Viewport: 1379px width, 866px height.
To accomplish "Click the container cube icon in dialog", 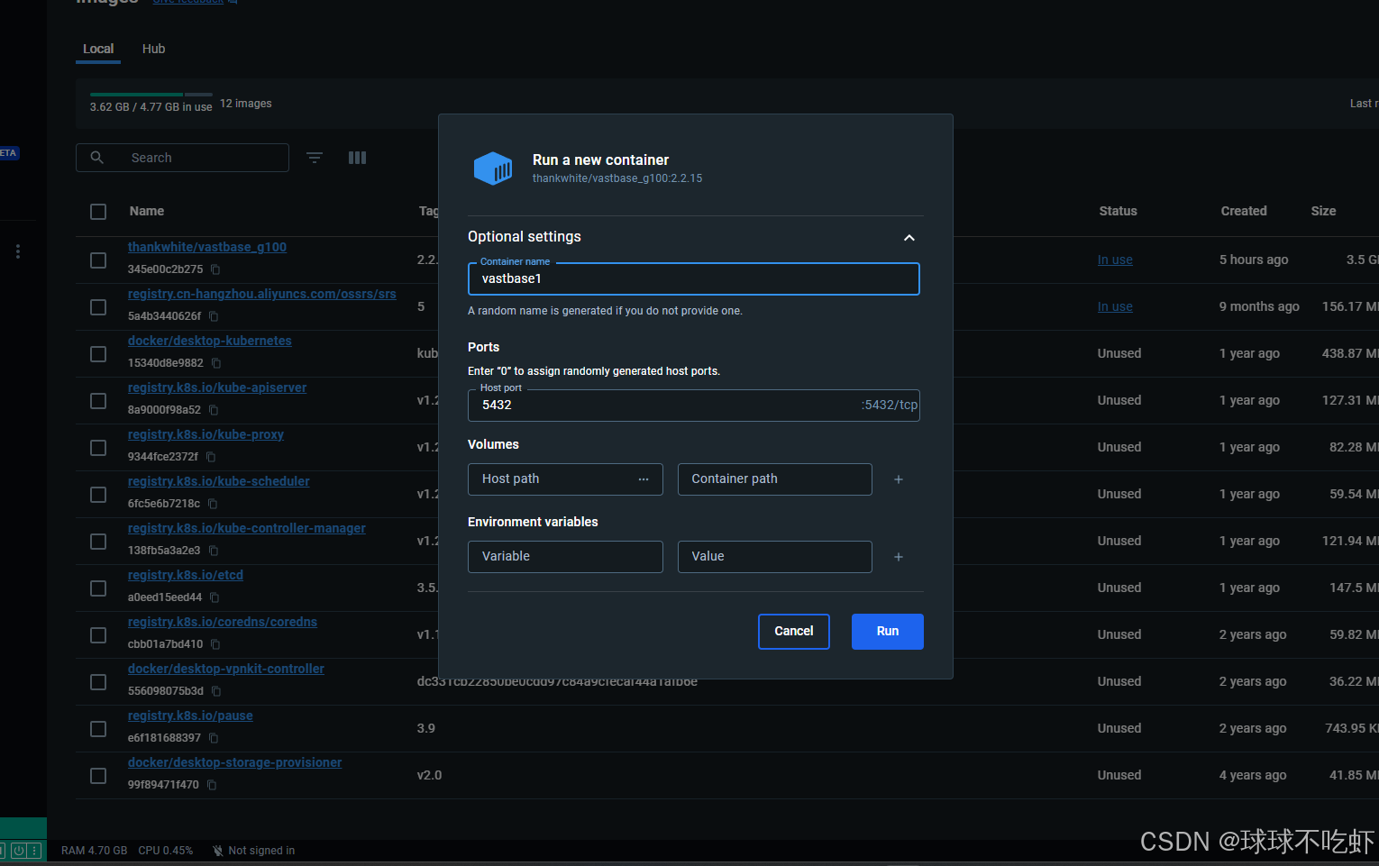I will (493, 169).
